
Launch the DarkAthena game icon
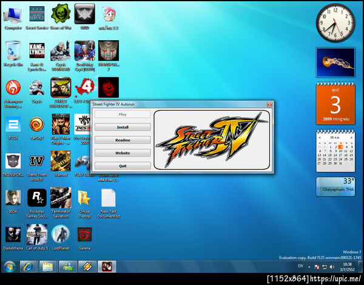click(x=13, y=238)
